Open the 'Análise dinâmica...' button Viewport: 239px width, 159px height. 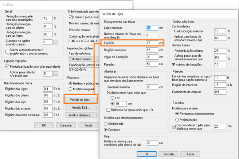(x=80, y=115)
